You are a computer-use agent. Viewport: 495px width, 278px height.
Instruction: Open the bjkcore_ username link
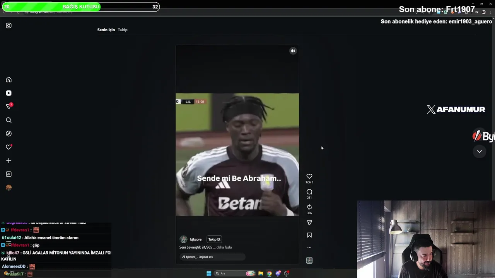click(x=196, y=239)
